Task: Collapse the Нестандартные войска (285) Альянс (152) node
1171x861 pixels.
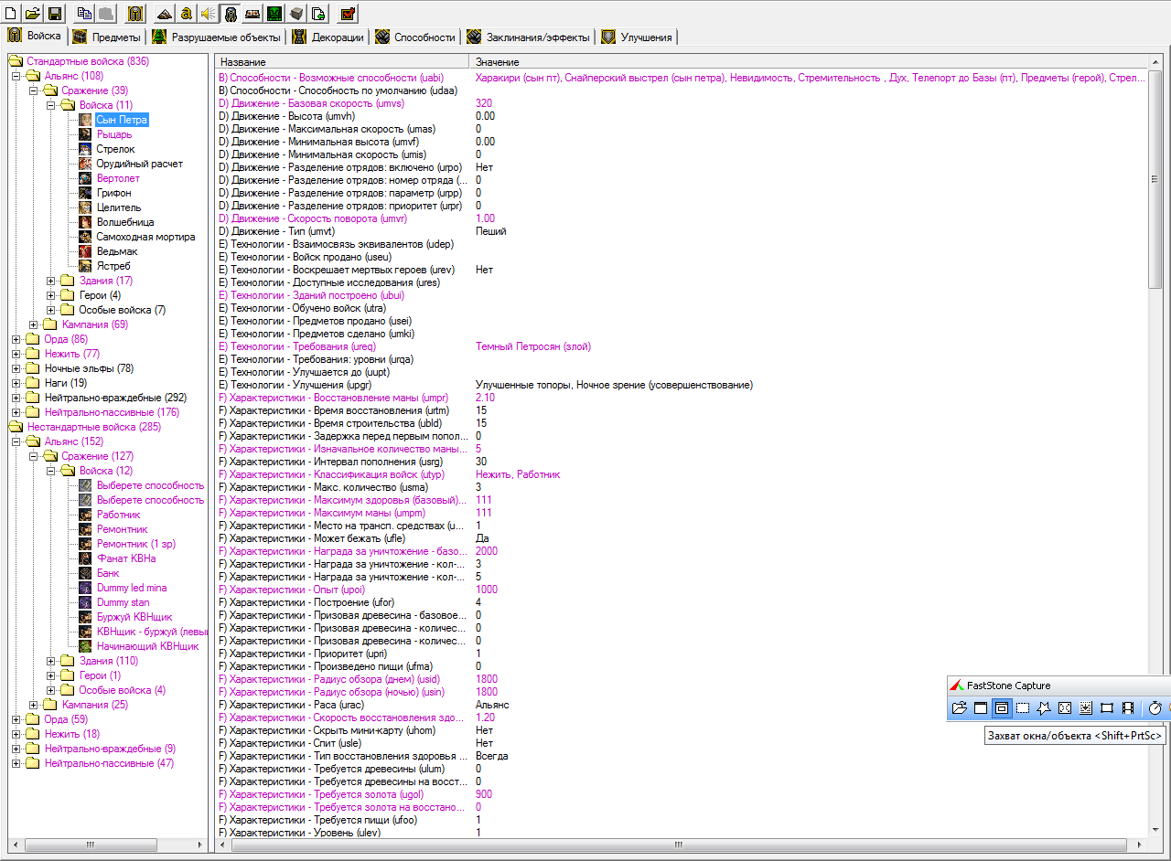Action: (x=16, y=441)
